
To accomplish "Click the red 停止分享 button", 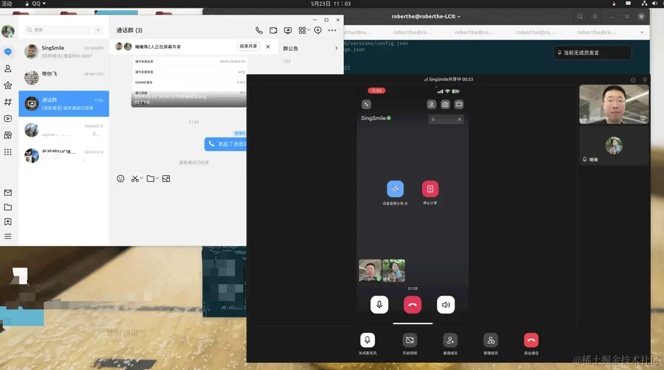I will click(430, 189).
